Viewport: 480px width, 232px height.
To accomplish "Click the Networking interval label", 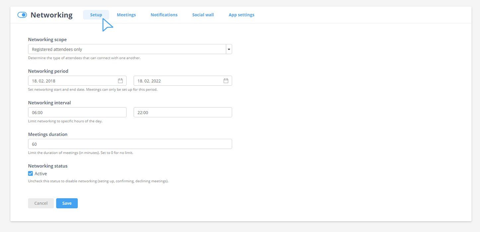I will [x=49, y=103].
